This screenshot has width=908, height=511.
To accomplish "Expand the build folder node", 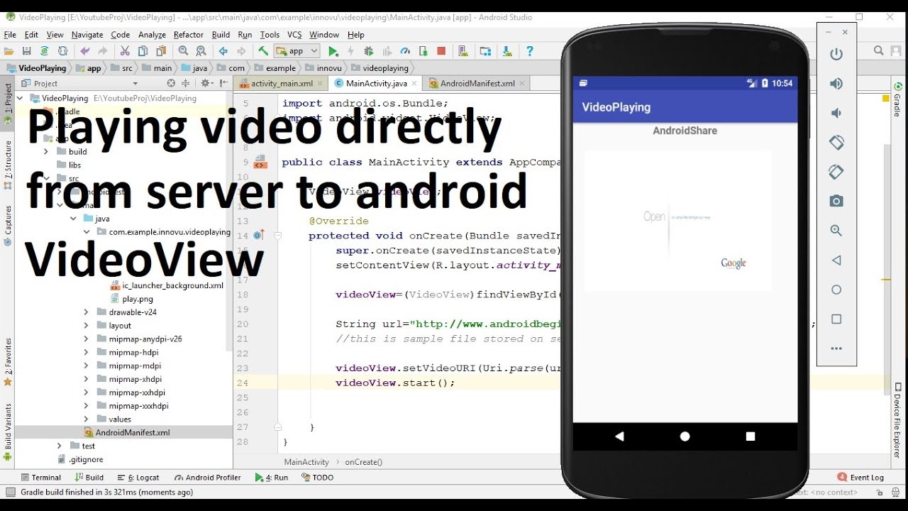I will point(46,152).
